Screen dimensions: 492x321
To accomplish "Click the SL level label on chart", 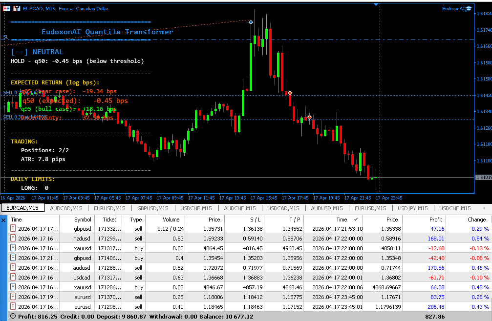I will [5, 37].
